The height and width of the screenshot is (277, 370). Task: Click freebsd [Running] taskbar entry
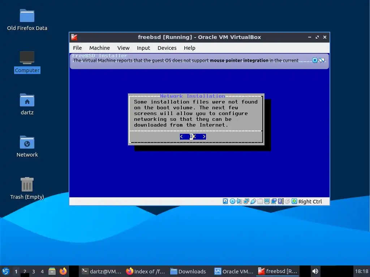pos(277,271)
